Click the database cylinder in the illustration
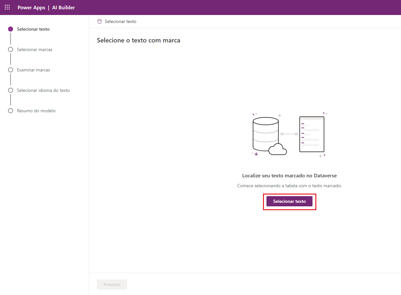Image resolution: width=401 pixels, height=295 pixels. (x=265, y=132)
